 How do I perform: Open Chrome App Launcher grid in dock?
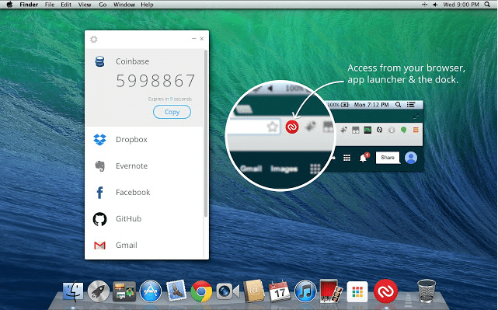click(357, 291)
